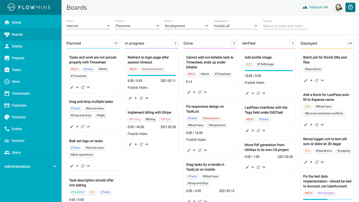Screen dimensions: 359x202
Task: Click progress bar on 'Redirect to login page' card
Action: [152, 75]
